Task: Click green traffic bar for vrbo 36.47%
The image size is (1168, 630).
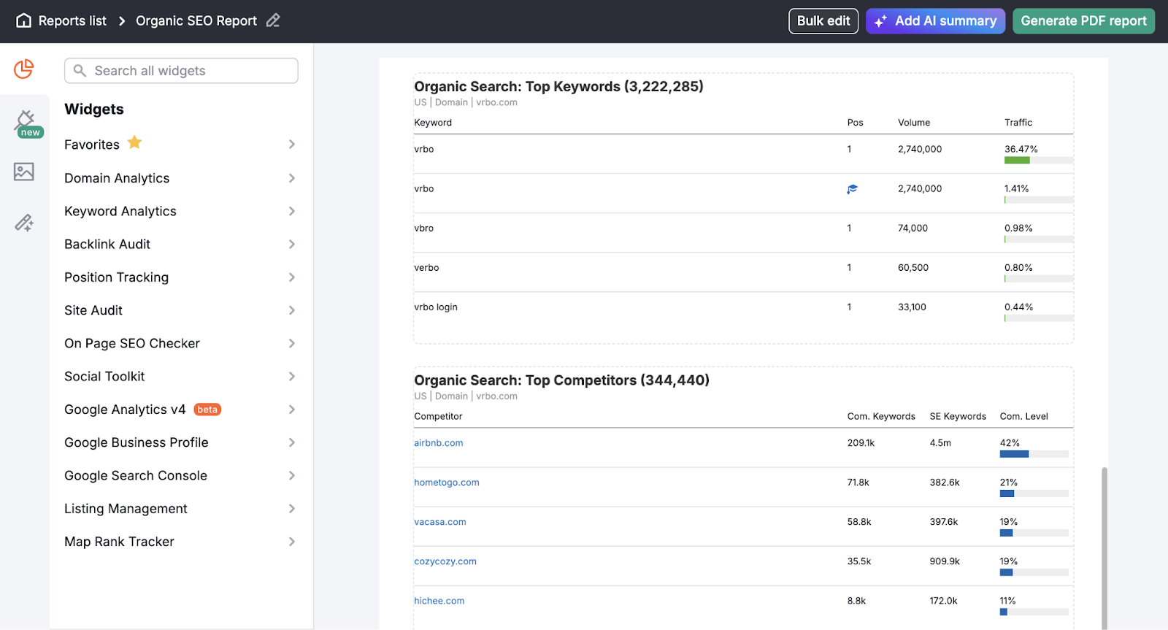Action: pos(1017,161)
